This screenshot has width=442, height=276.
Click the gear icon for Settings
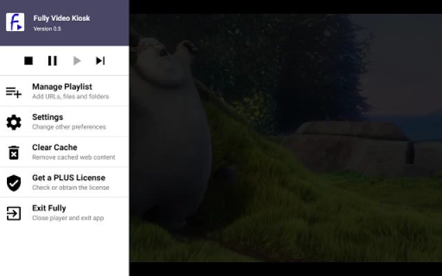(x=14, y=122)
